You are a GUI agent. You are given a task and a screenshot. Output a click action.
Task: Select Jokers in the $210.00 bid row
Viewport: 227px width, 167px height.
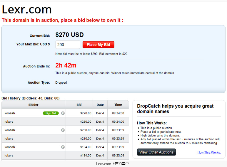click(9, 139)
